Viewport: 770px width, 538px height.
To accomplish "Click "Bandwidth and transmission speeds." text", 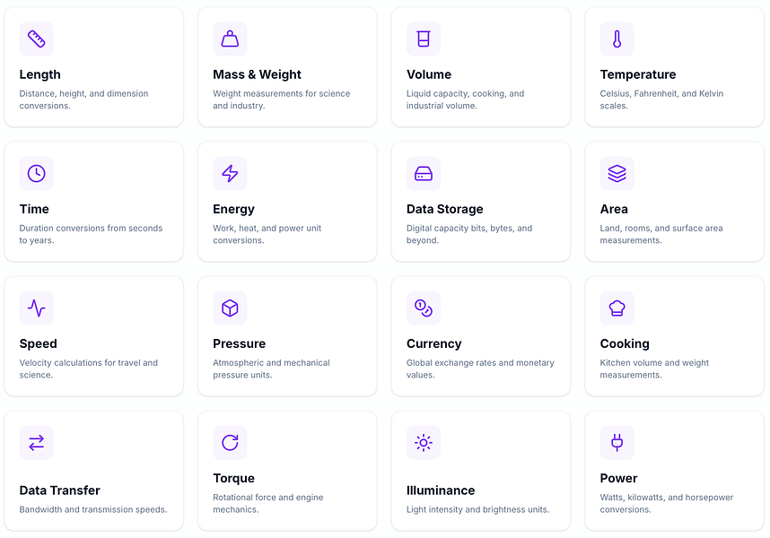I will 93,509.
